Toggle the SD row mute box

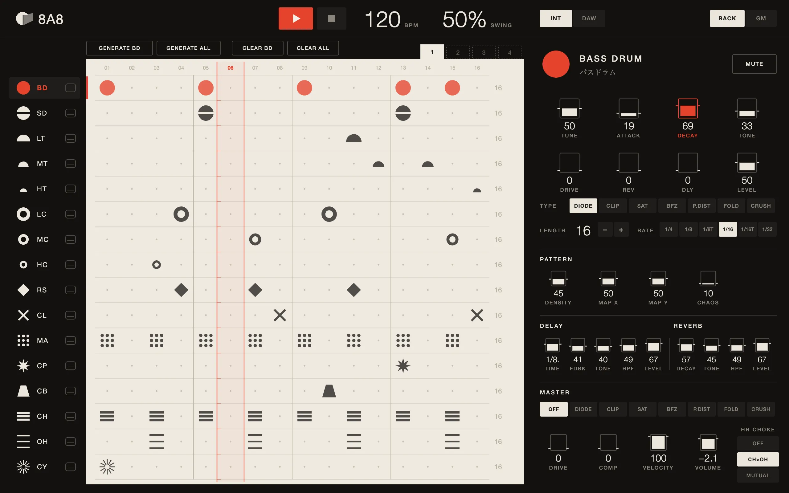tap(70, 113)
